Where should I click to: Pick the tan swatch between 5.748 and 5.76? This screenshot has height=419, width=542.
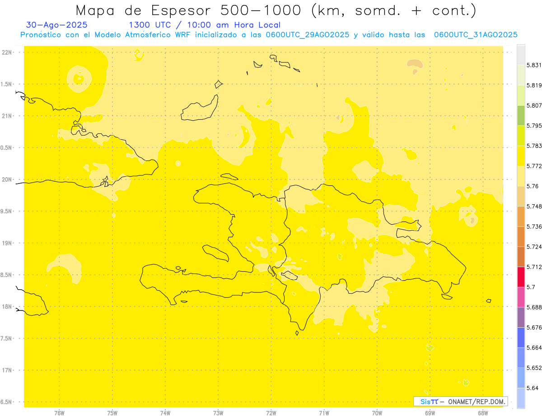coord(521,196)
